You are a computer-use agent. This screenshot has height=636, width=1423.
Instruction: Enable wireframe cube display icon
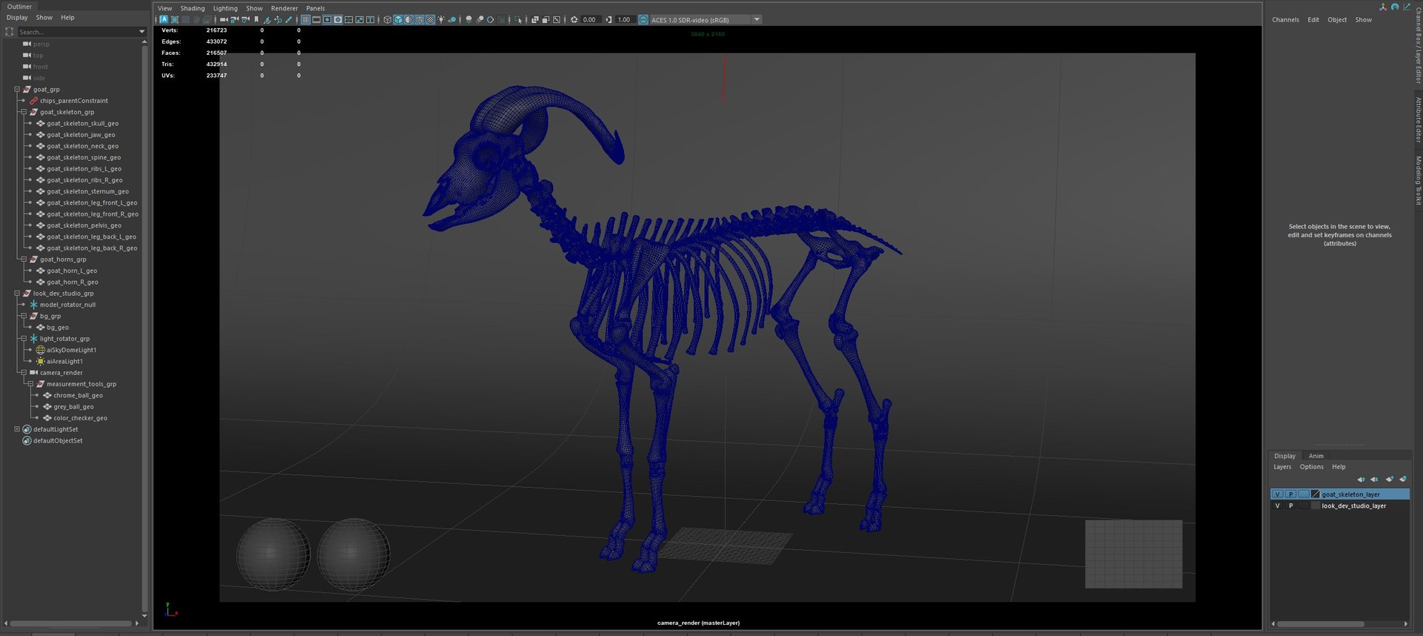click(x=387, y=19)
